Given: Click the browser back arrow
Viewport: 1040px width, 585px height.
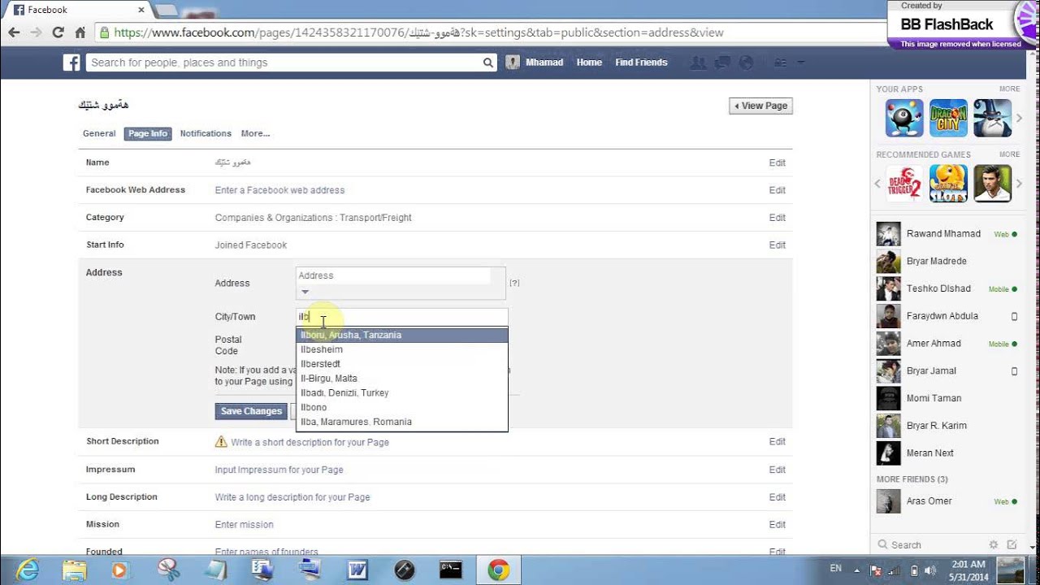Looking at the screenshot, I should pos(14,32).
